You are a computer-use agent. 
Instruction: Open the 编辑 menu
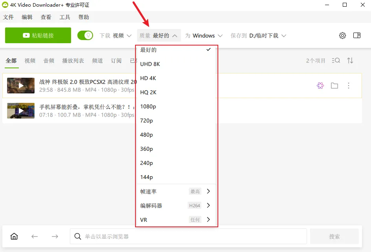(x=27, y=17)
